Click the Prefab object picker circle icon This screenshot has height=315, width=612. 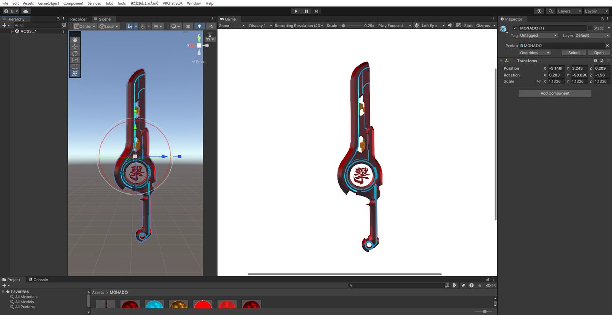[607, 46]
